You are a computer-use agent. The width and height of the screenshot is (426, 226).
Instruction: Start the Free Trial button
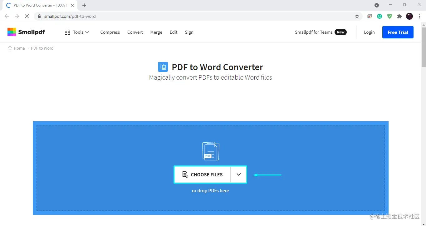[398, 32]
